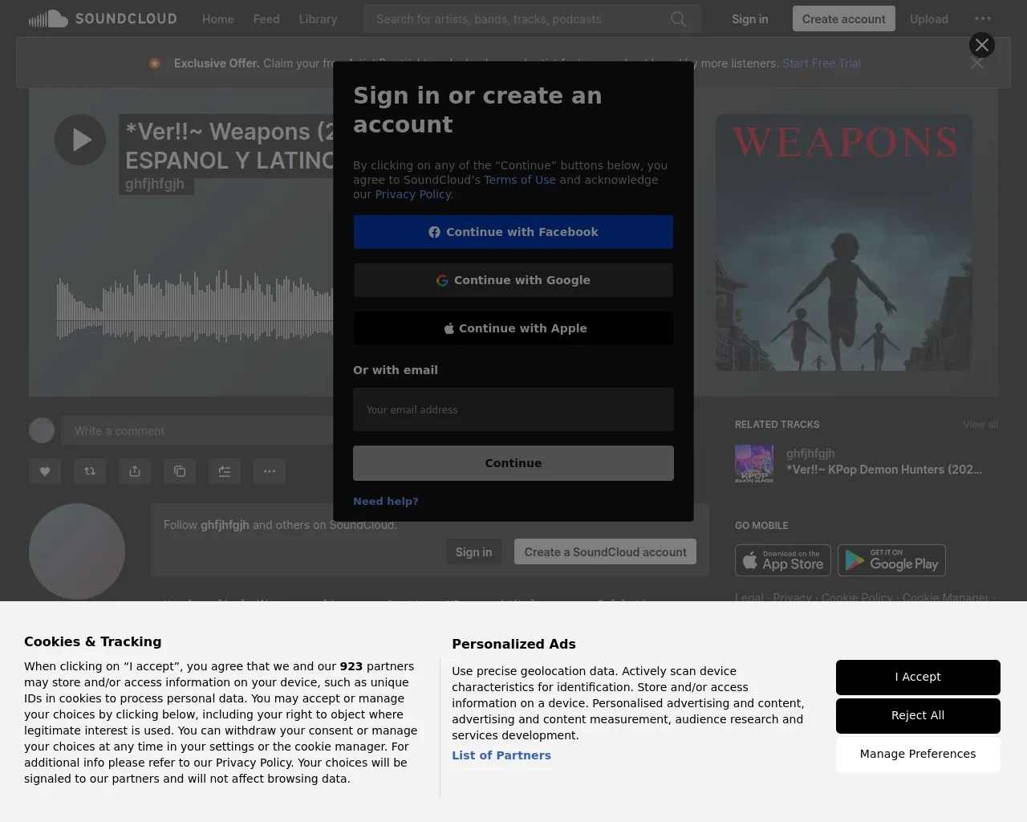1027x822 pixels.
Task: Click the SoundCloud logo icon
Action: click(x=48, y=18)
